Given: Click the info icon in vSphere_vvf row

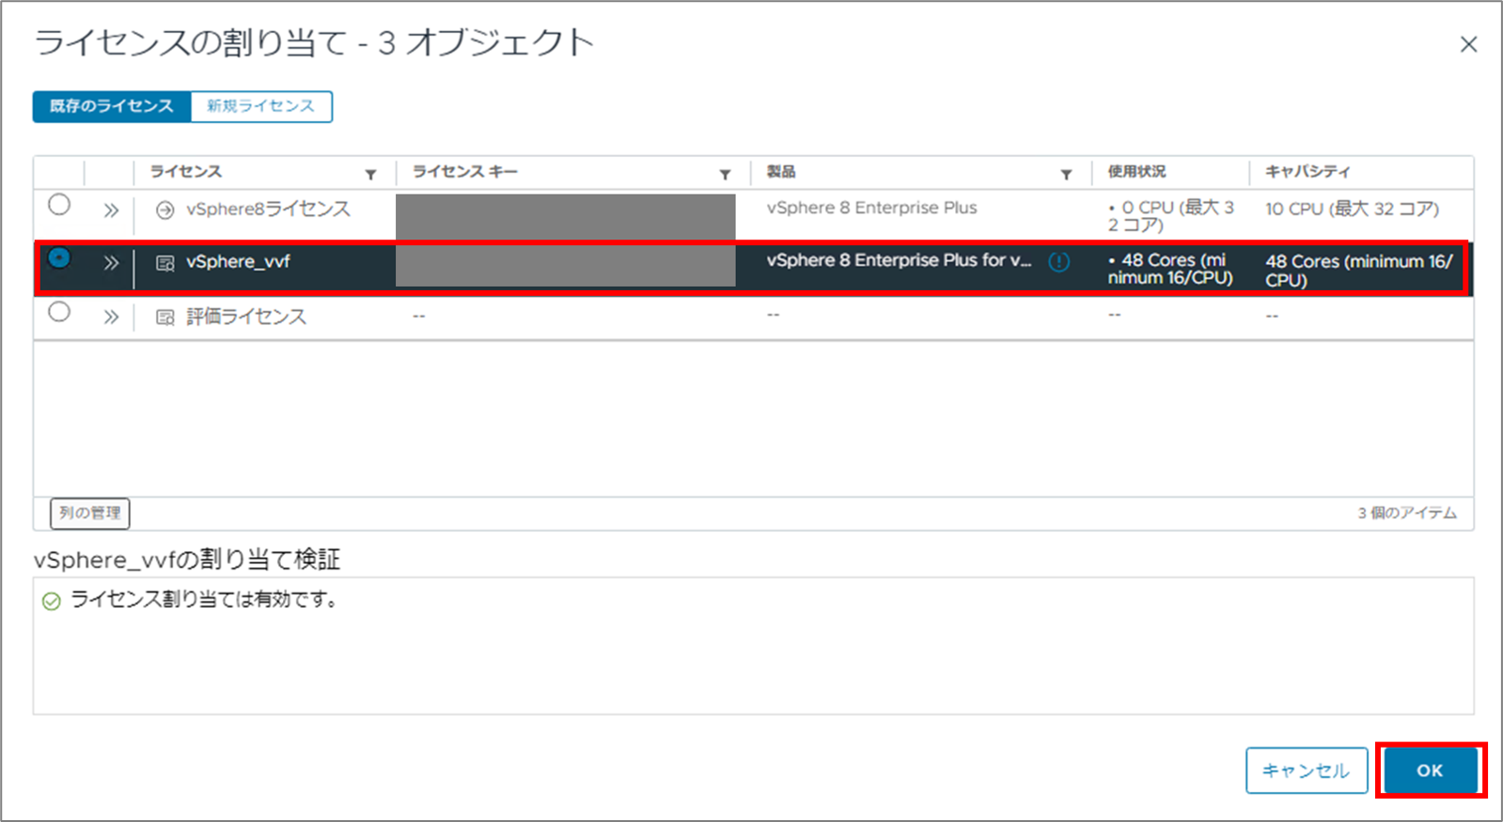Looking at the screenshot, I should click(1058, 262).
